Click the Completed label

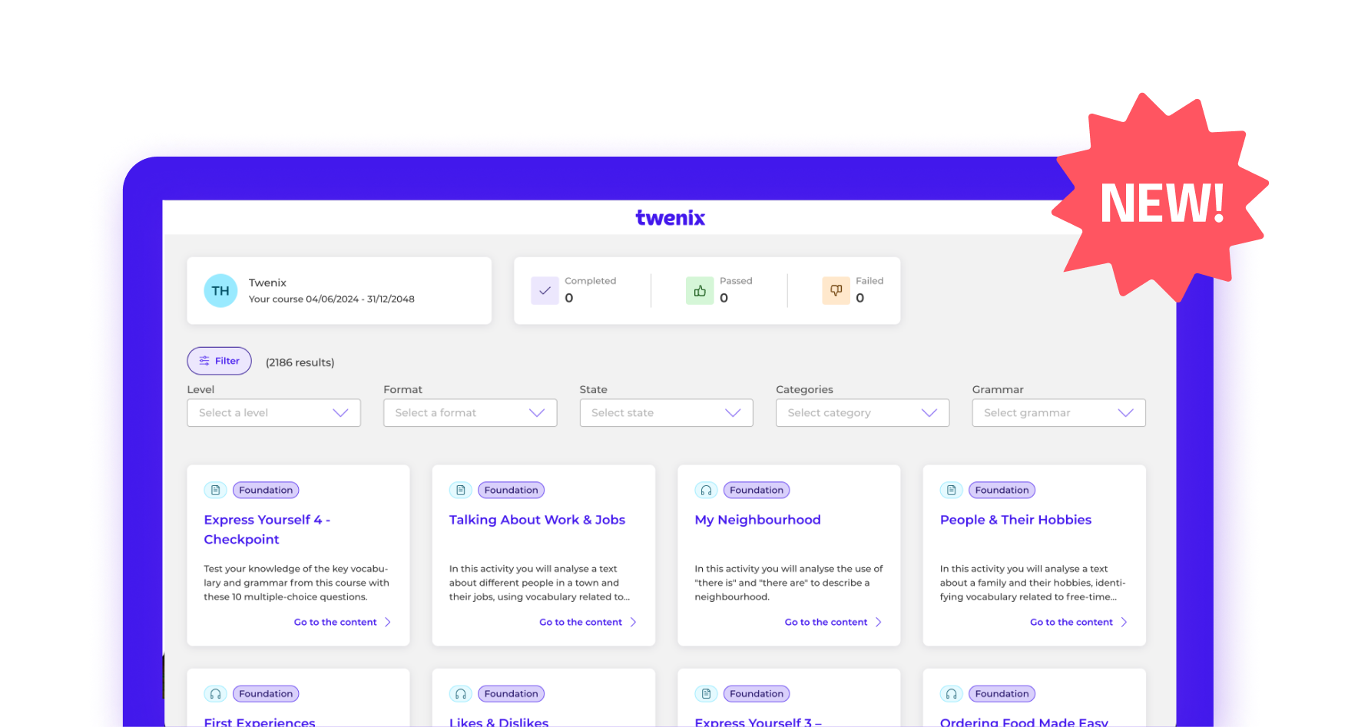pos(590,281)
